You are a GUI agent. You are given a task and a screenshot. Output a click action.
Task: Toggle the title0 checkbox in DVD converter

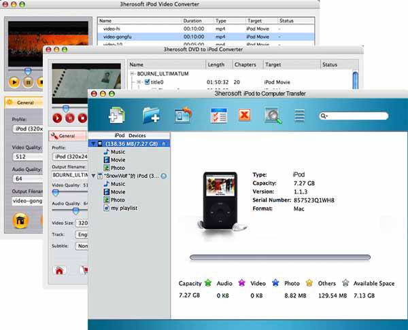[x=147, y=82]
